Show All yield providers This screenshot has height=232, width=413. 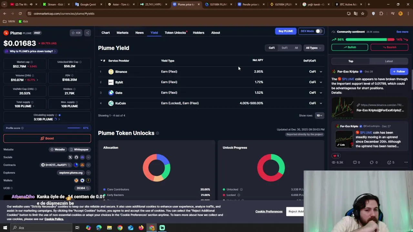(296, 48)
